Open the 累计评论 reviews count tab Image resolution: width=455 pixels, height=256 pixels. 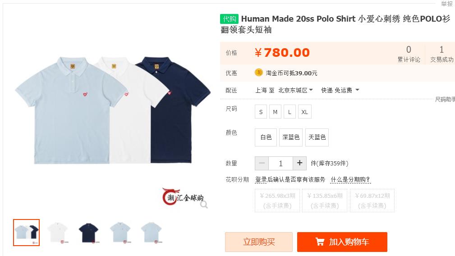tap(409, 54)
